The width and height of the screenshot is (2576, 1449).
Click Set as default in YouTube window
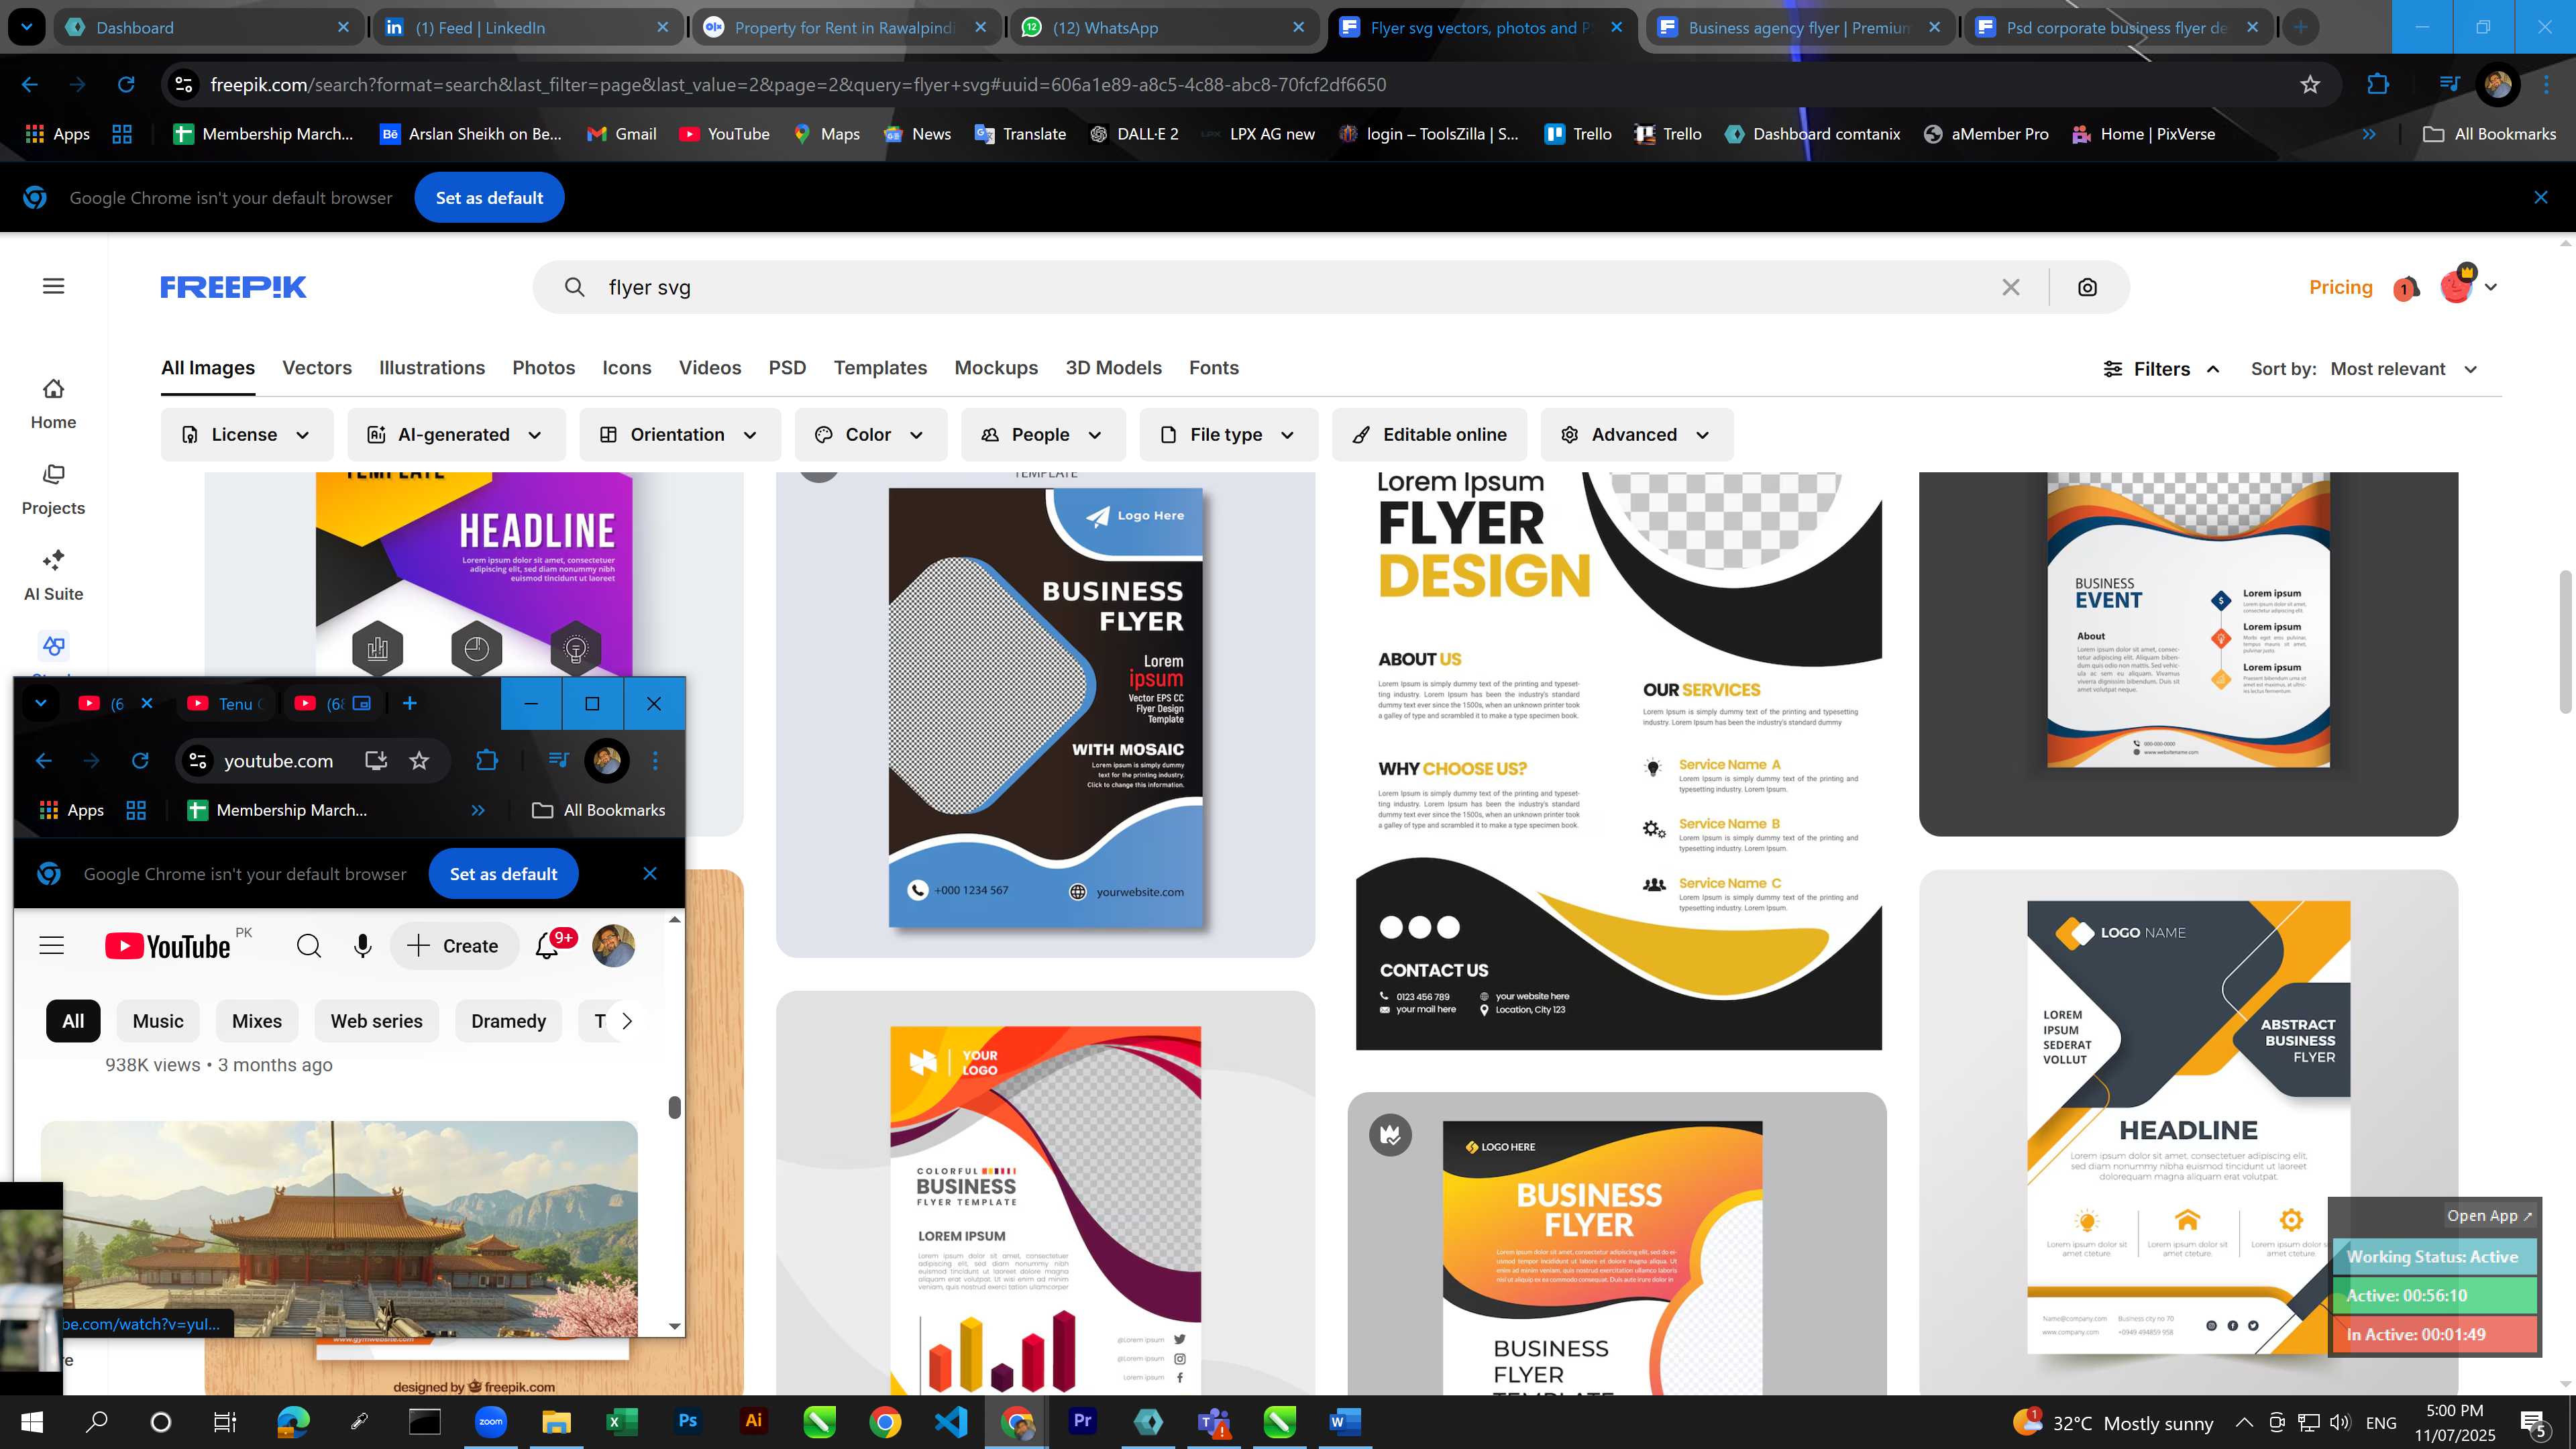click(x=503, y=874)
